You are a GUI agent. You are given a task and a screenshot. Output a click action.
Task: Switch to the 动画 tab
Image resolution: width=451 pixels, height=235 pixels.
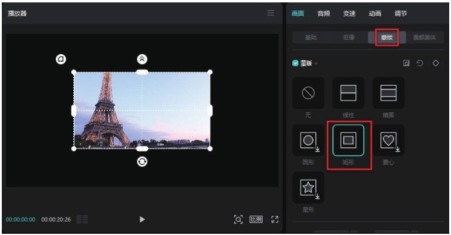(x=375, y=13)
